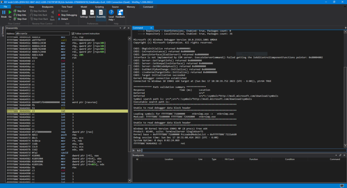Sort breakpoints by Location column header

[169, 159]
